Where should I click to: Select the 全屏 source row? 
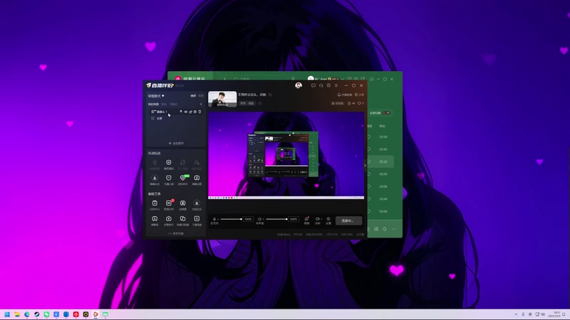tap(175, 118)
